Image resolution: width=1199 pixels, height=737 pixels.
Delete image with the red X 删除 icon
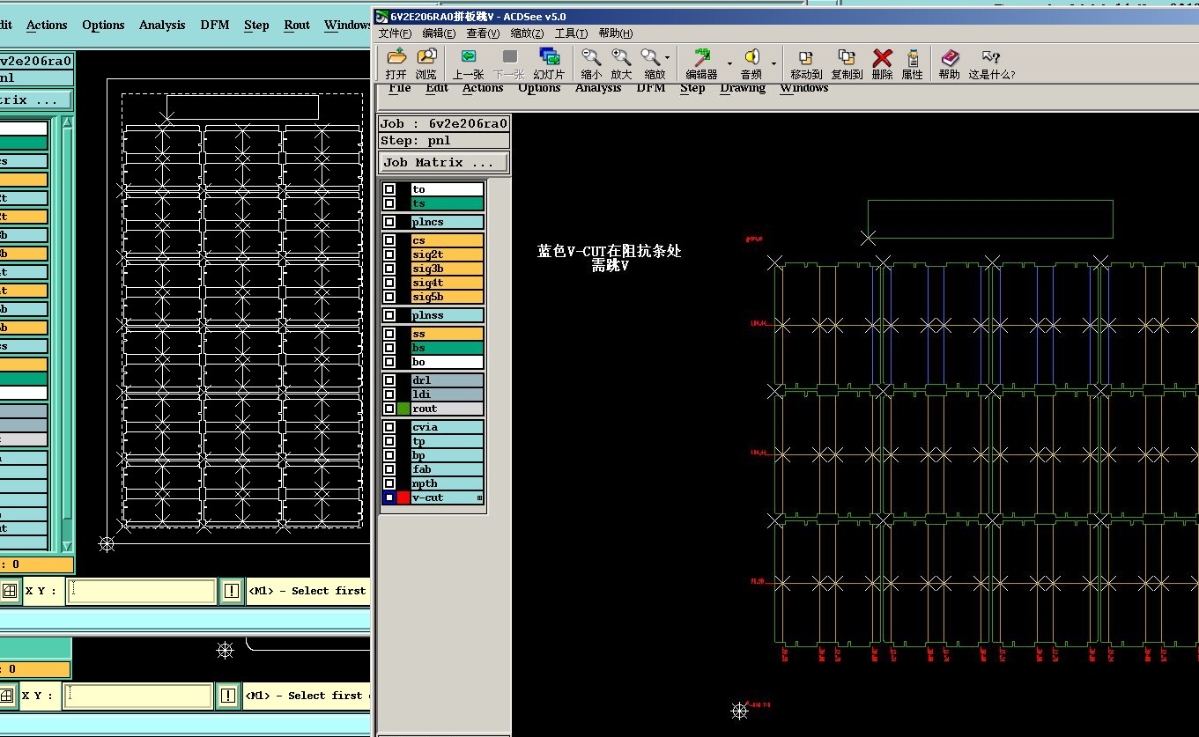tap(882, 58)
